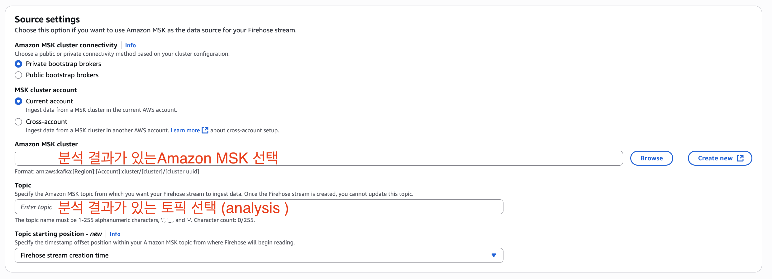Click the "Current account" option label text
This screenshot has height=279, width=772.
[49, 101]
